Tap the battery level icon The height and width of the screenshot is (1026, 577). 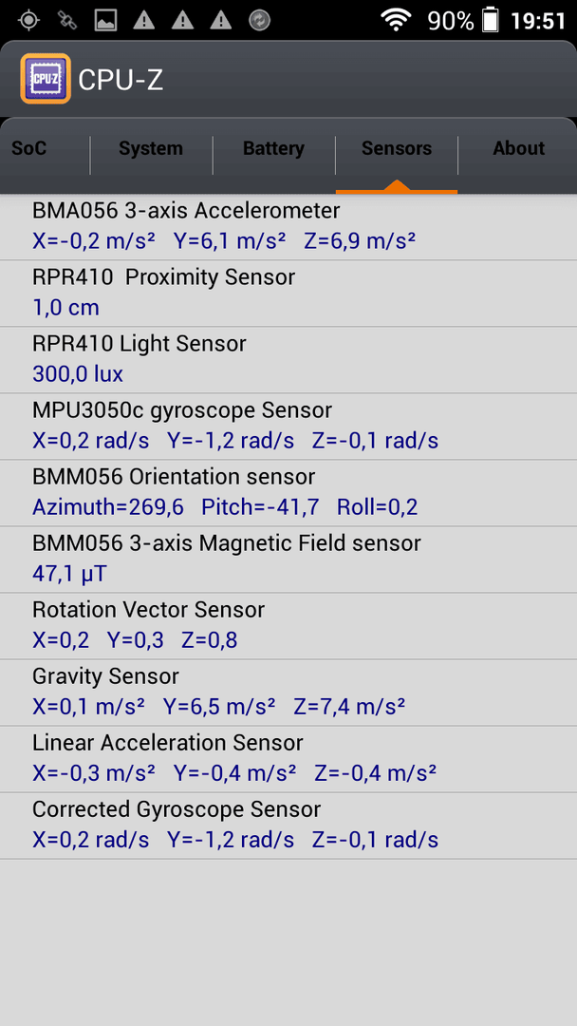coord(490,20)
